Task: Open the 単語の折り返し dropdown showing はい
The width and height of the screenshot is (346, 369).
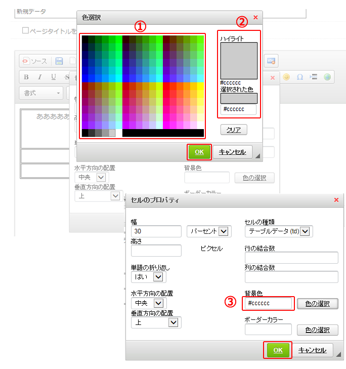Action: click(148, 276)
